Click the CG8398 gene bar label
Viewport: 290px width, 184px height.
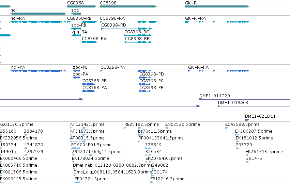(108, 3)
